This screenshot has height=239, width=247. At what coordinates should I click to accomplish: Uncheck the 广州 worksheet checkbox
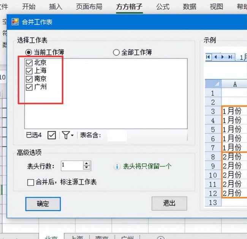click(29, 87)
